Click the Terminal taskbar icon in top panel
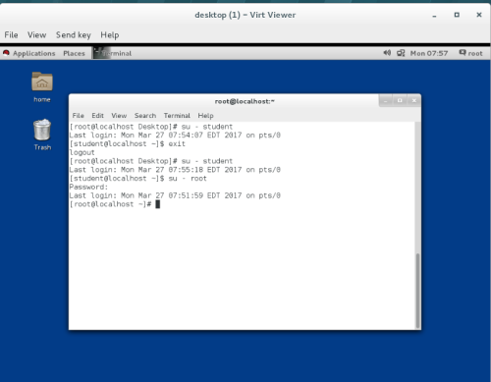This screenshot has height=382, width=491. click(113, 53)
